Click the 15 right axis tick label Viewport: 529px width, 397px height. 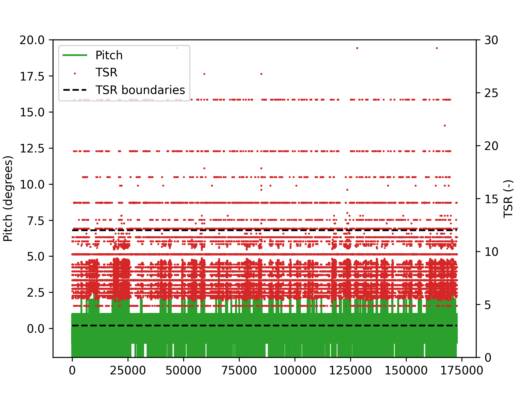pyautogui.click(x=491, y=199)
